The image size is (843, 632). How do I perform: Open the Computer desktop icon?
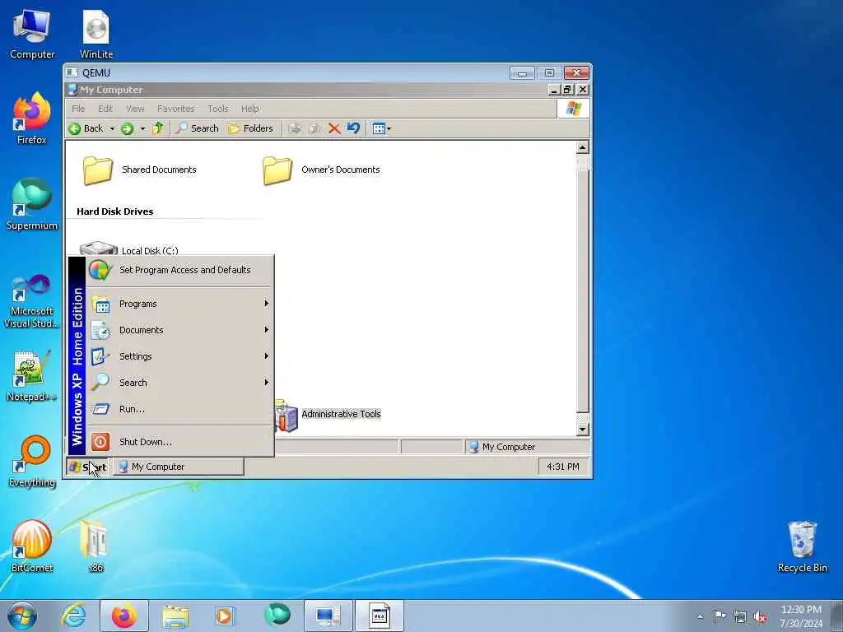32,34
